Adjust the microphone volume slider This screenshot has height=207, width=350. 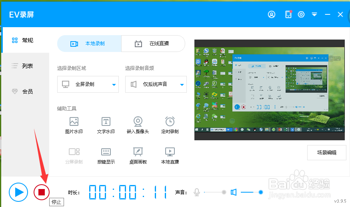click(x=215, y=192)
